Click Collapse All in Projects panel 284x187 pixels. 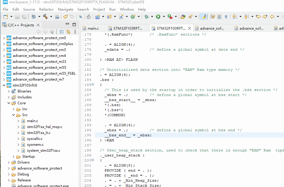[x=62, y=32]
